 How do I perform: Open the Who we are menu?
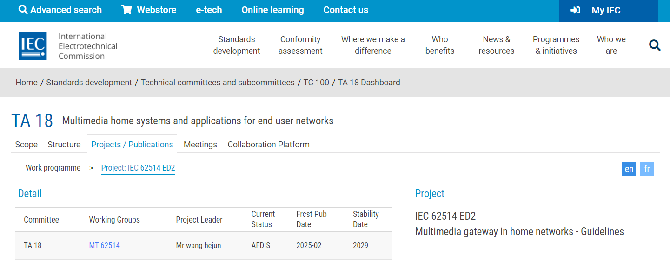coord(611,45)
